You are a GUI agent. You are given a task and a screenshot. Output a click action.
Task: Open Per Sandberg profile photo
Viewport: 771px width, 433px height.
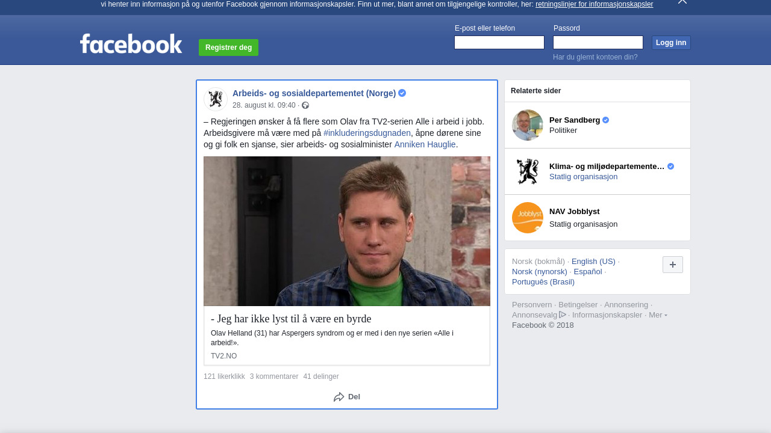(x=528, y=125)
